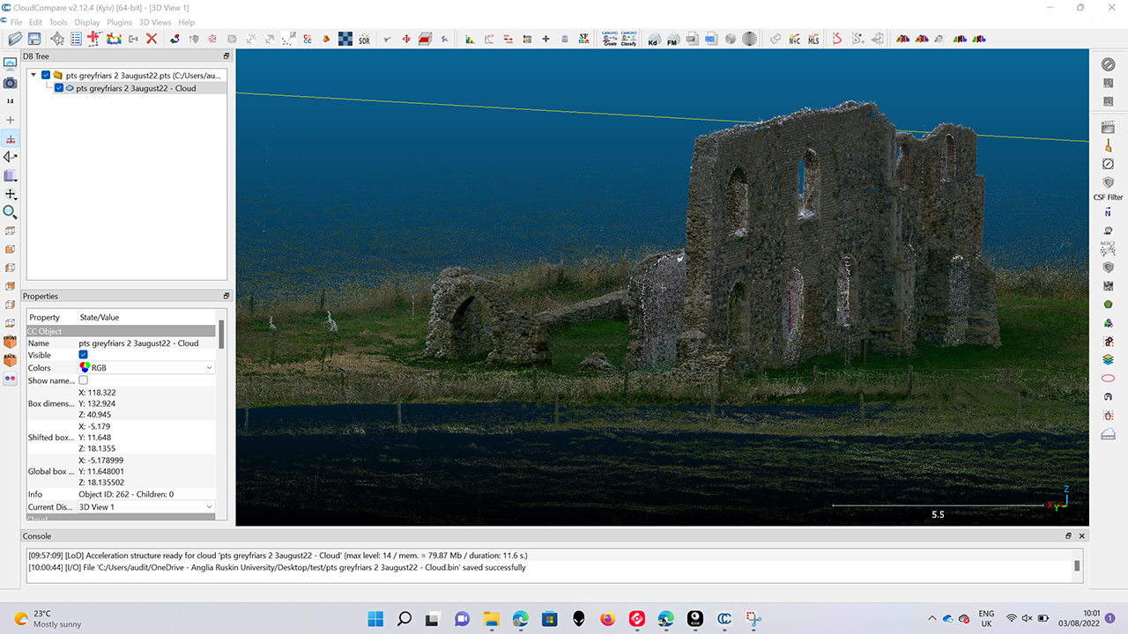Toggle checkbox for greyfriars Cloud tree entry

click(x=59, y=88)
